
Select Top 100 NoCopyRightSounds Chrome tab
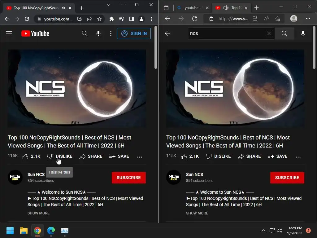39,8
